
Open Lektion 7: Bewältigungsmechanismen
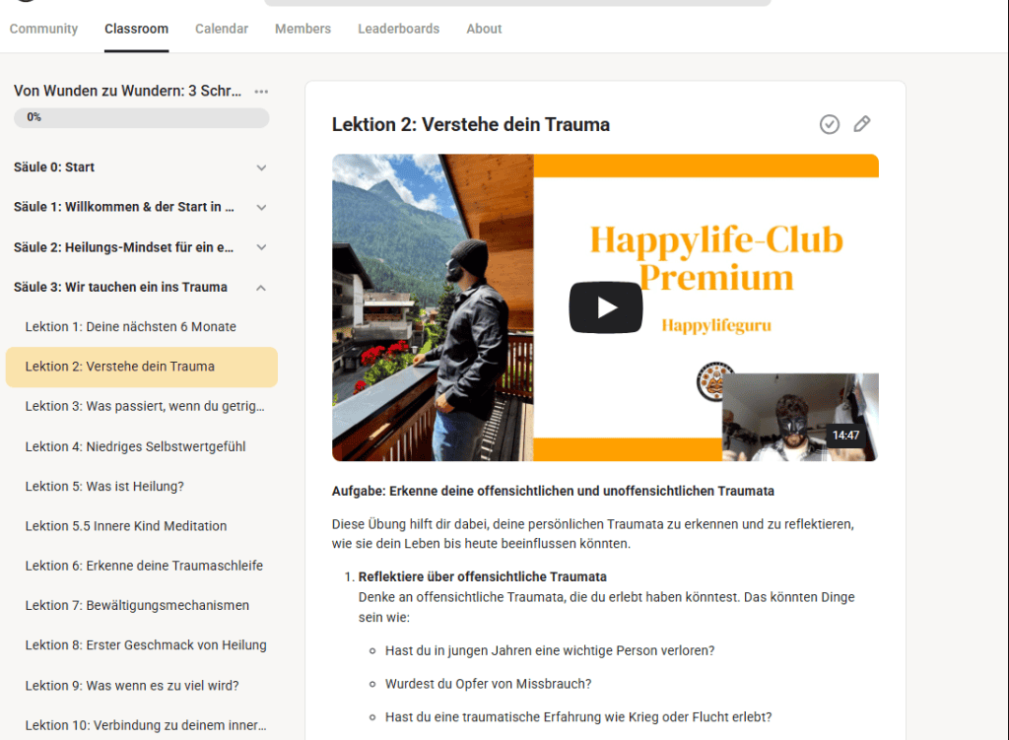tap(142, 606)
